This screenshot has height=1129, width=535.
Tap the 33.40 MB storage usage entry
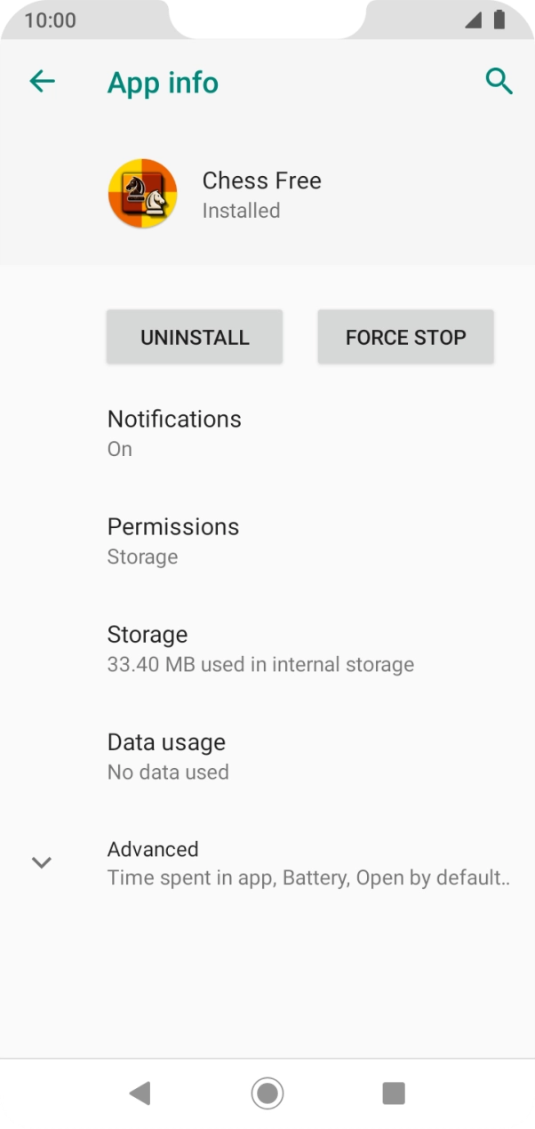pos(260,664)
